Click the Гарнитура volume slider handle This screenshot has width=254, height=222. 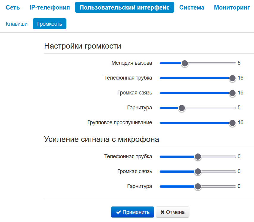click(182, 108)
